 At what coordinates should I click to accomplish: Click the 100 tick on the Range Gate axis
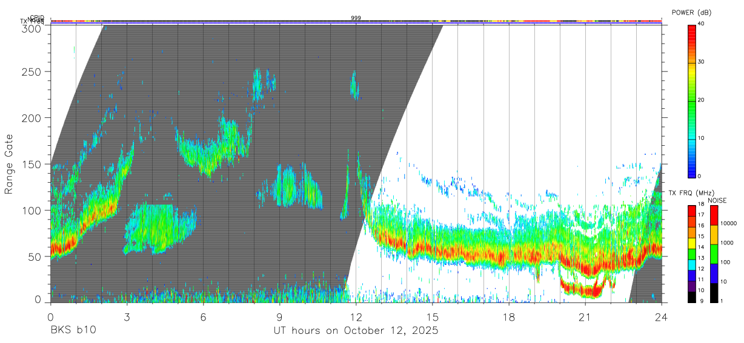(x=31, y=210)
